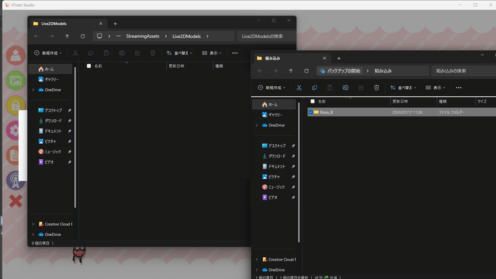Expand OneDrive in Live2DModels window navigation pane
The width and height of the screenshot is (496, 279).
(33, 90)
